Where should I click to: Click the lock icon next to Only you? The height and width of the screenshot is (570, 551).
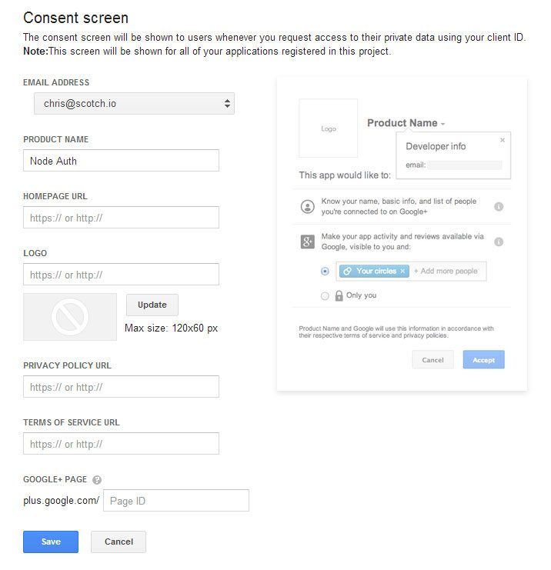tap(339, 295)
